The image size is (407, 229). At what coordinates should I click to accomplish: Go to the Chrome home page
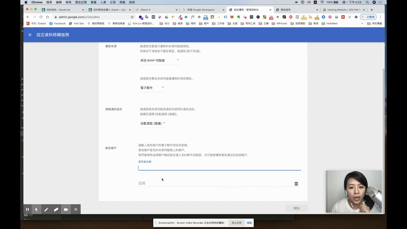47,17
